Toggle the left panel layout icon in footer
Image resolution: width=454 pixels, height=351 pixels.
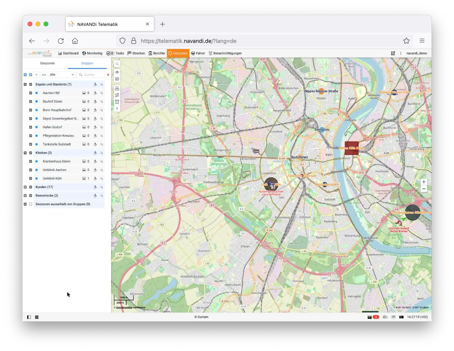tap(29, 317)
